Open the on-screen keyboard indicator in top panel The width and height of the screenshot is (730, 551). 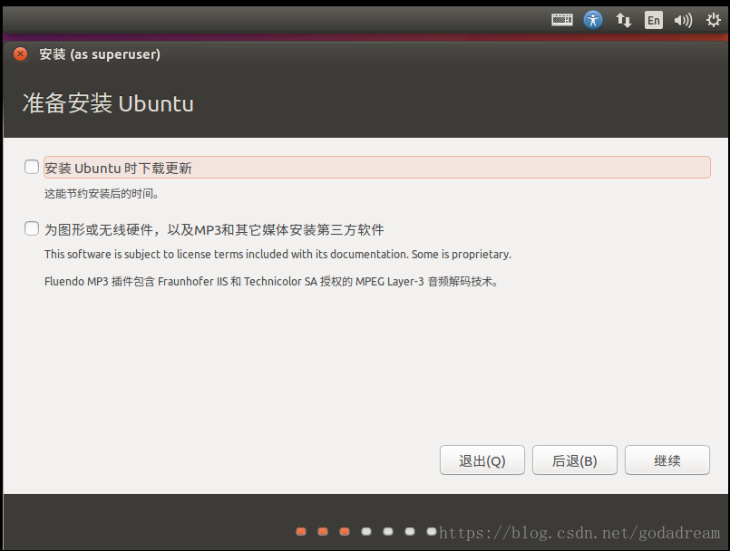562,20
